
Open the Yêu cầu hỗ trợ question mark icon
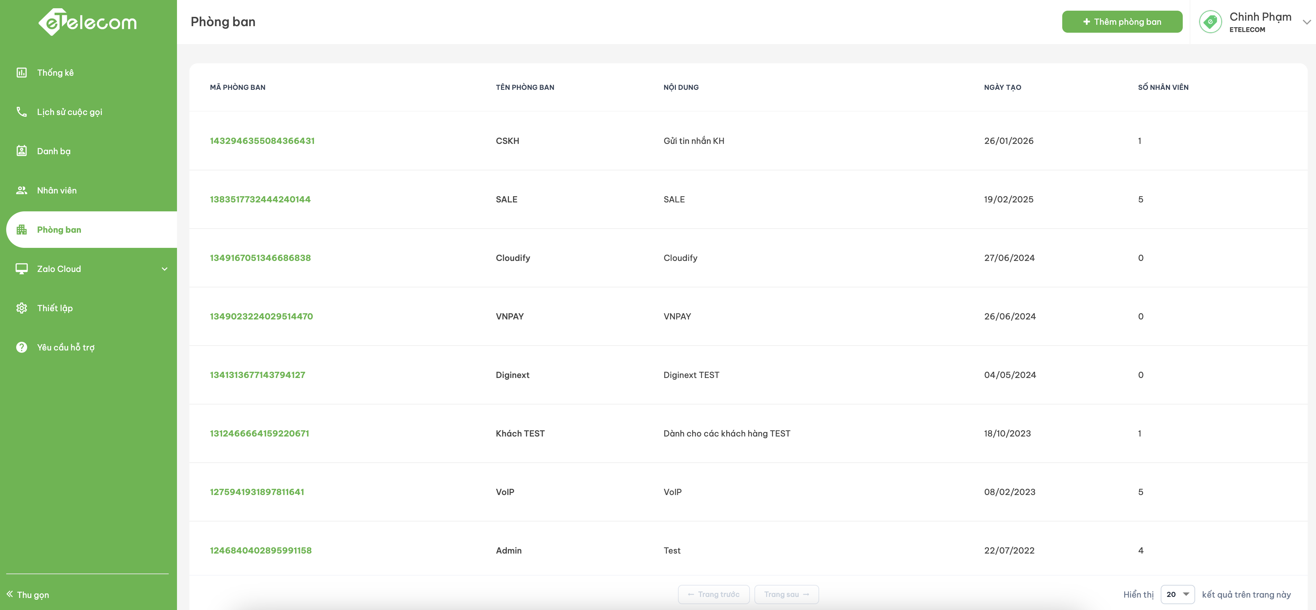(x=21, y=347)
